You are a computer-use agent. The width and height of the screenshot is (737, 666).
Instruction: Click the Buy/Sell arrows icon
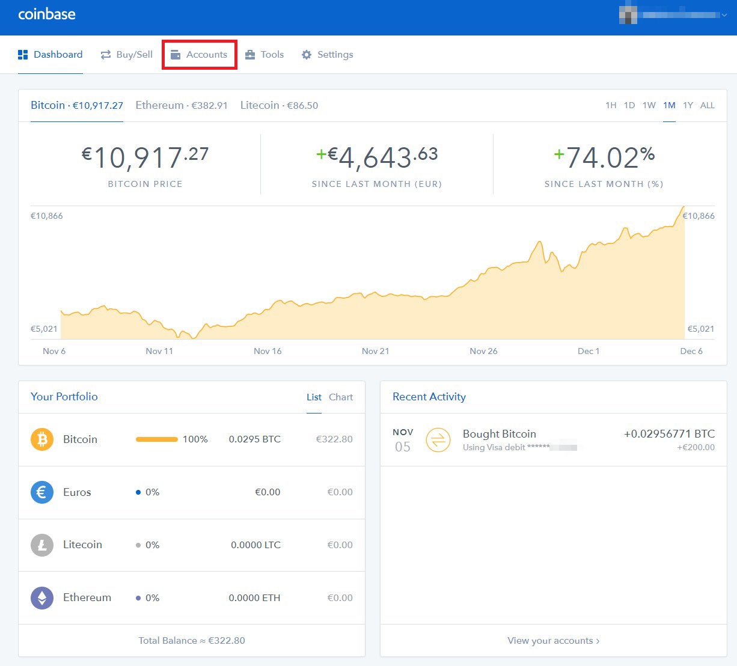point(106,55)
